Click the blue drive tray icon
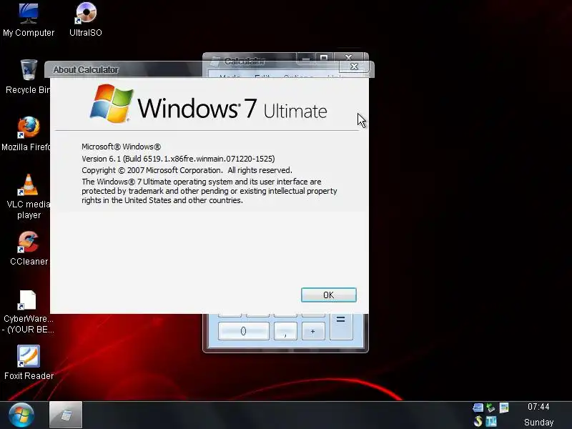 tap(478, 408)
